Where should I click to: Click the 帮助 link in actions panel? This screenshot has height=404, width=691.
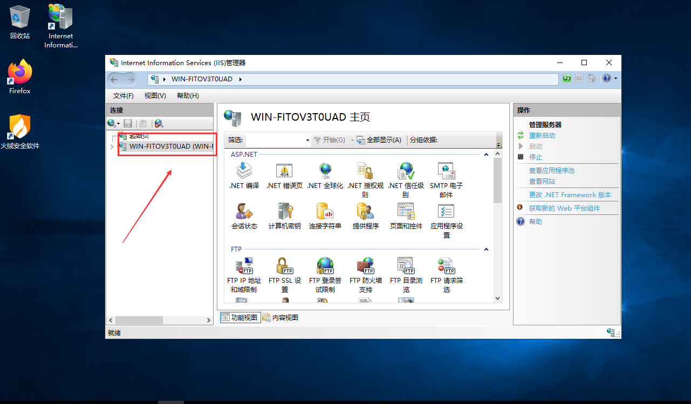coord(536,222)
